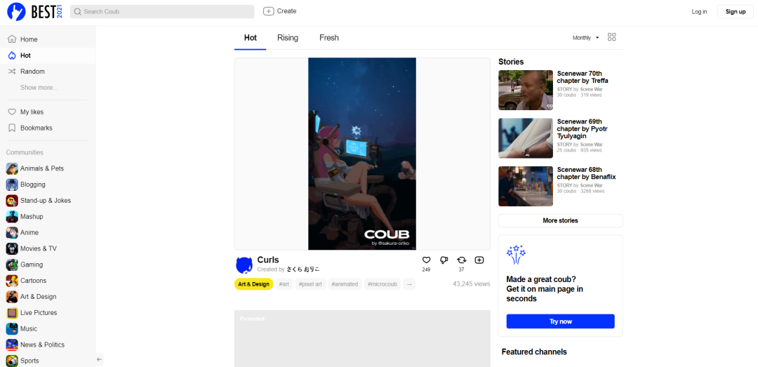
Task: Open Scenewar 68th chapter by Benaflix title
Action: coord(586,173)
